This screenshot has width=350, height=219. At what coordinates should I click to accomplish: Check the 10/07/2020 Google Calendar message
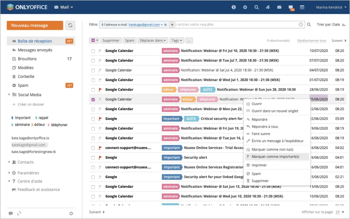click(x=93, y=51)
